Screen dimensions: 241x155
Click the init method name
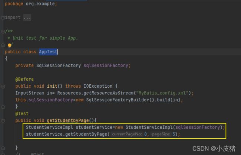tap(52, 86)
